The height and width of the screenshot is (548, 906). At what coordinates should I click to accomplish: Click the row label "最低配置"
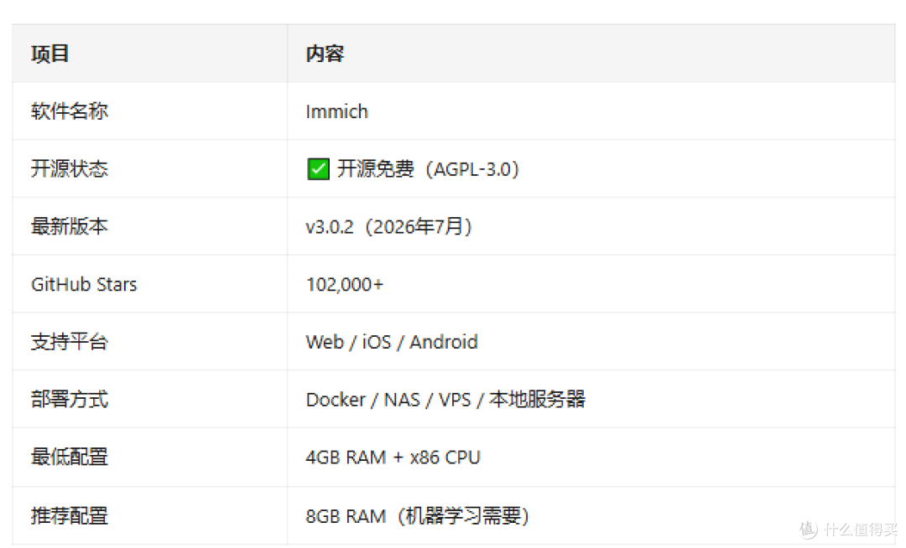click(x=70, y=457)
